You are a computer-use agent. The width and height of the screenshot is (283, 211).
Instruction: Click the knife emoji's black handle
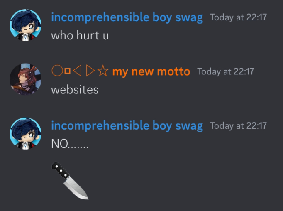pos(61,170)
